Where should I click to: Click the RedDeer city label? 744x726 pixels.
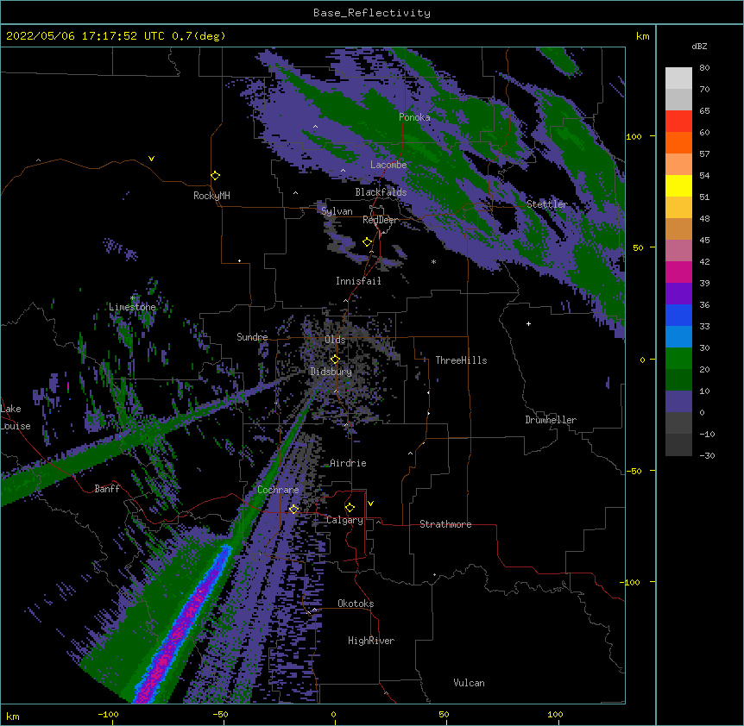(380, 220)
